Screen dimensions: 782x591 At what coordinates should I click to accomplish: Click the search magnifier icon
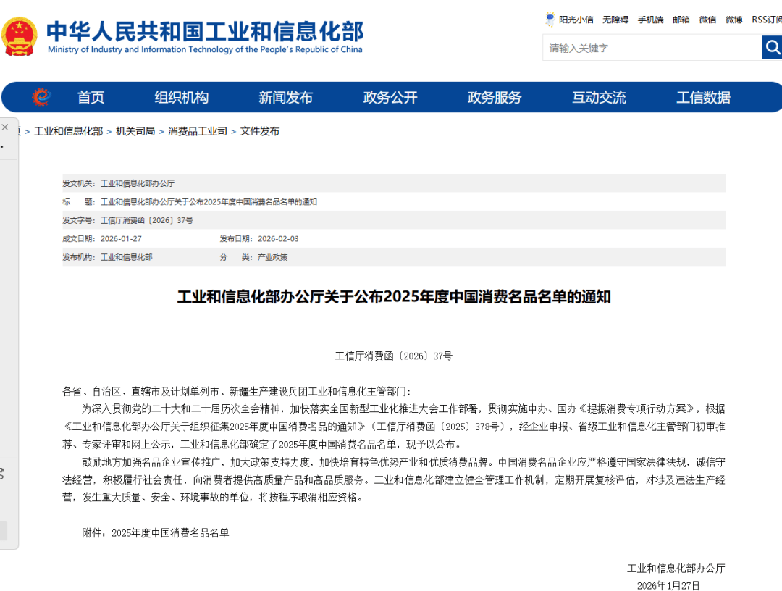point(772,48)
